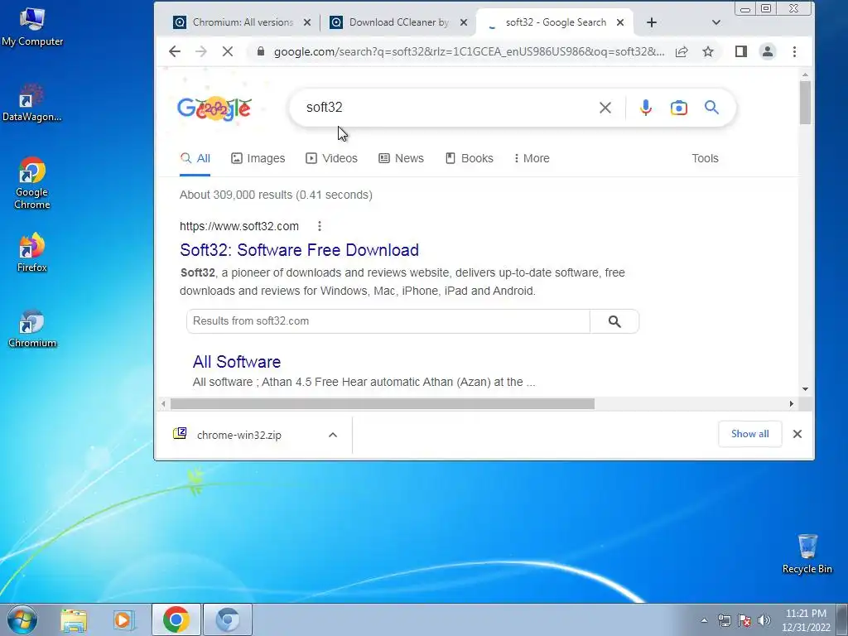
Task: Open the All Software sublink
Action: (236, 362)
